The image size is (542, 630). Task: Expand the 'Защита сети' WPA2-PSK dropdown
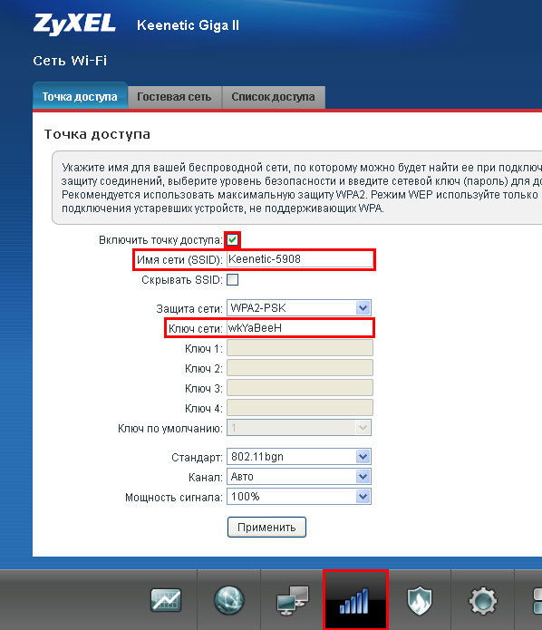click(x=299, y=308)
